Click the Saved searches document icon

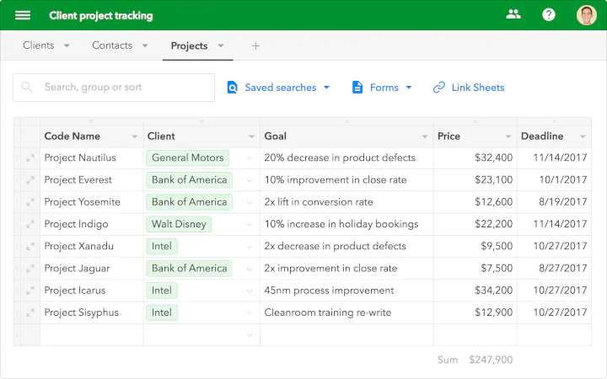[x=233, y=88]
